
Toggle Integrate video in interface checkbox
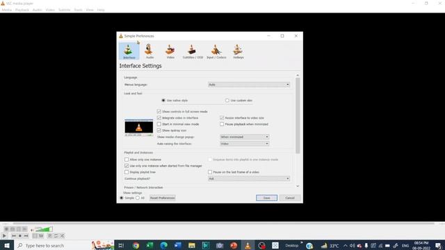[159, 117]
